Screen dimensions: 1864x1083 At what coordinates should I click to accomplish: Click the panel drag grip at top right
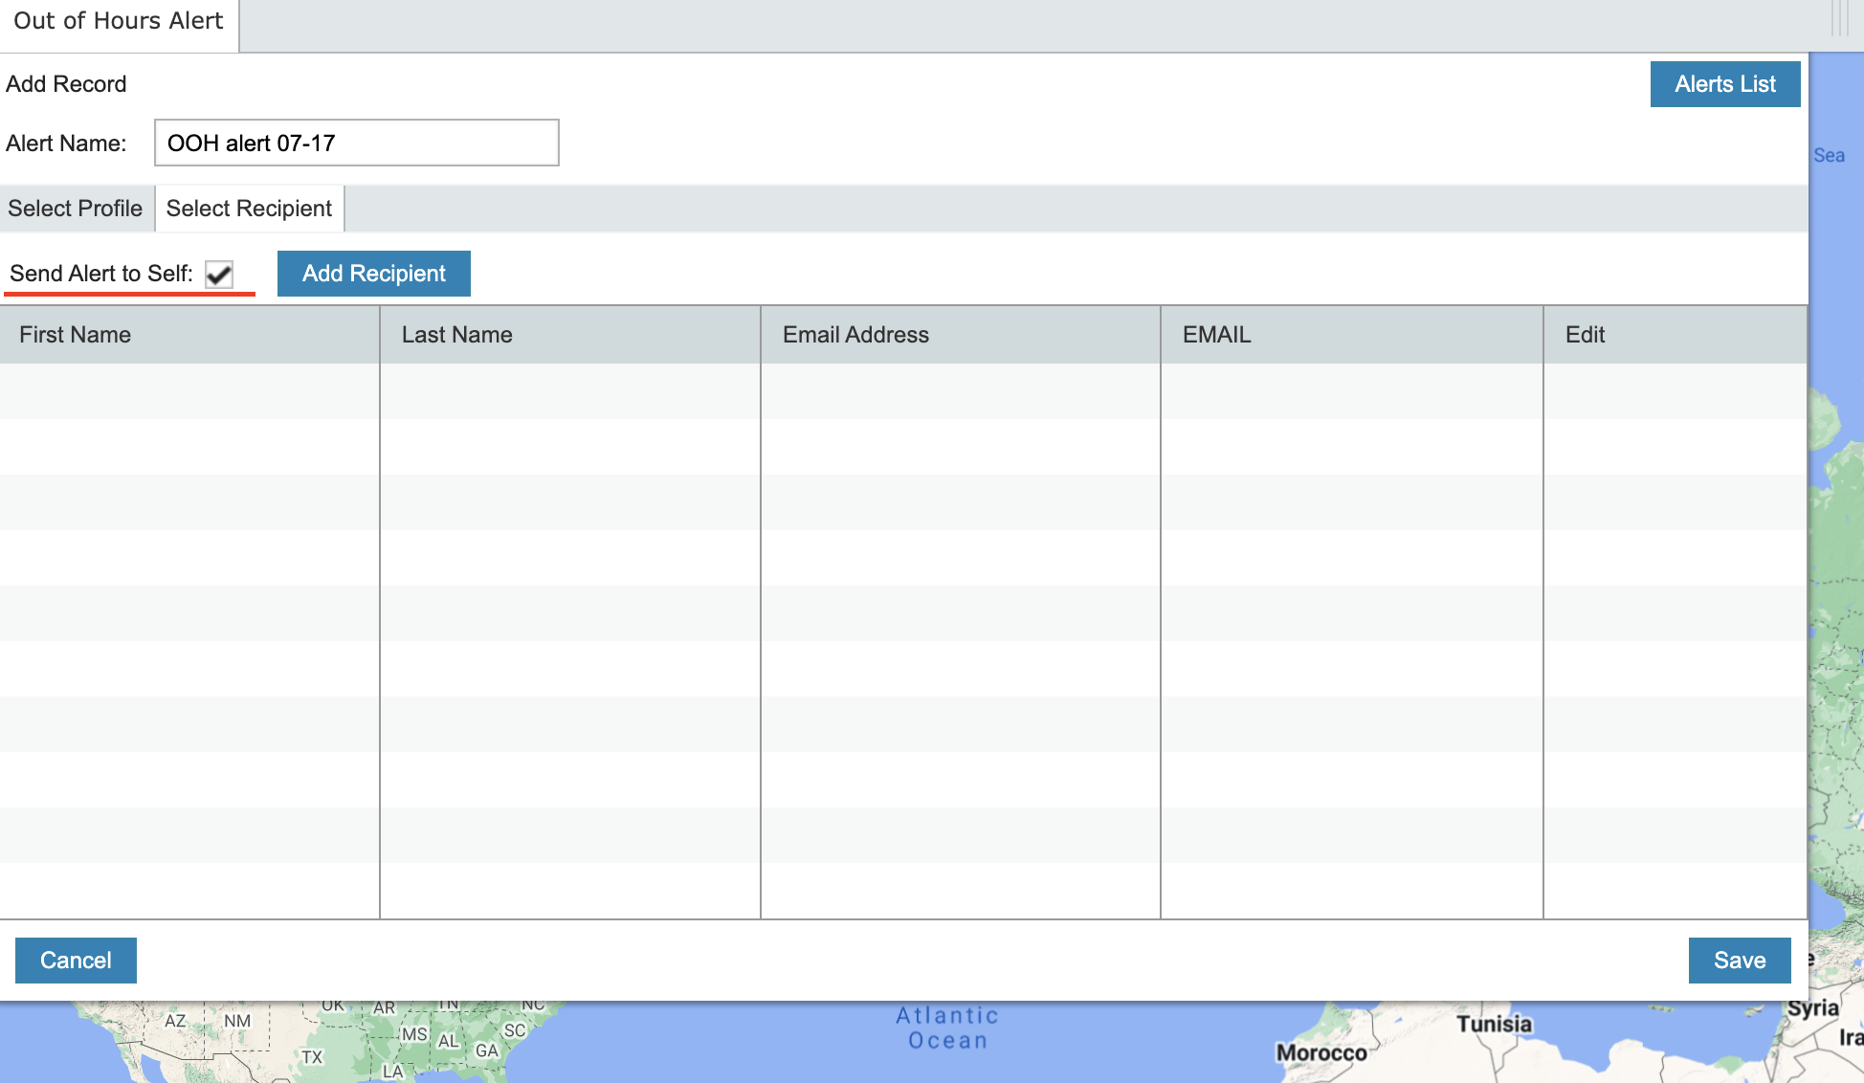click(1839, 17)
